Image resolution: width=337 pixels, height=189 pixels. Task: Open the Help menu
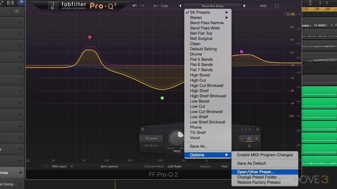(263, 6)
